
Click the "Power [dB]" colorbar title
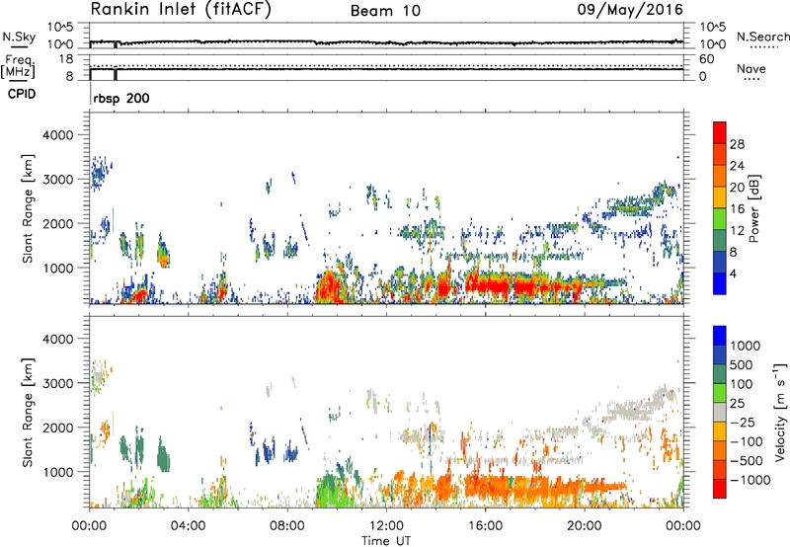[x=753, y=208]
